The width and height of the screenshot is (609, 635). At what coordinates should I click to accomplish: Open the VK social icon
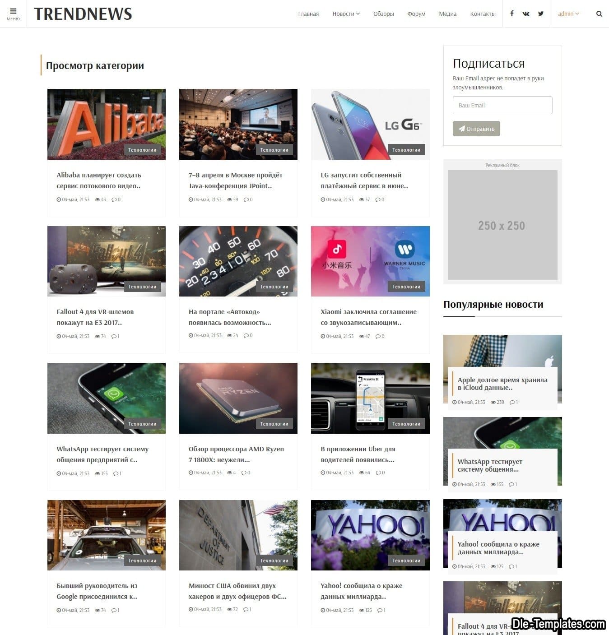[526, 14]
